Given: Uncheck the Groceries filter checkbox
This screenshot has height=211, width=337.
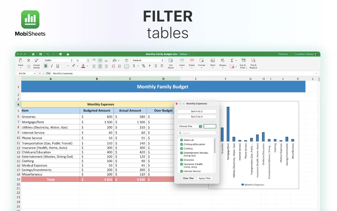Looking at the screenshot, I should (182, 160).
